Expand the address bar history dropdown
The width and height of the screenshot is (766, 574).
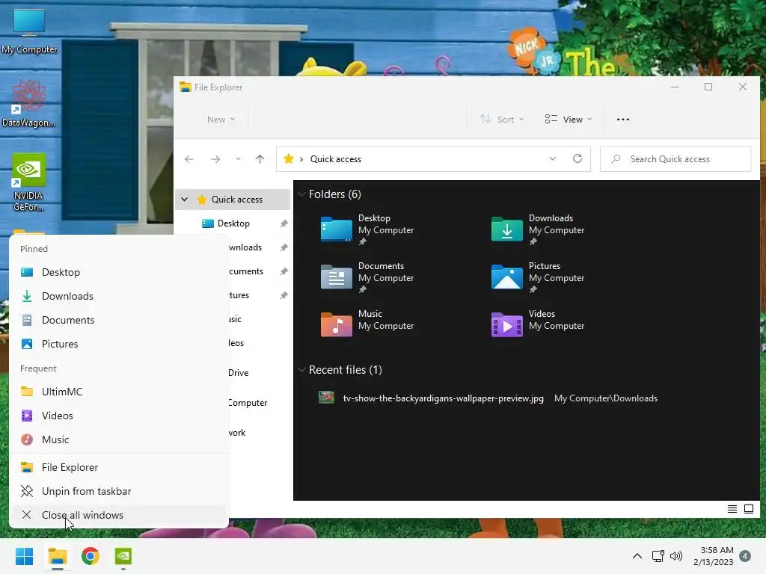[553, 159]
